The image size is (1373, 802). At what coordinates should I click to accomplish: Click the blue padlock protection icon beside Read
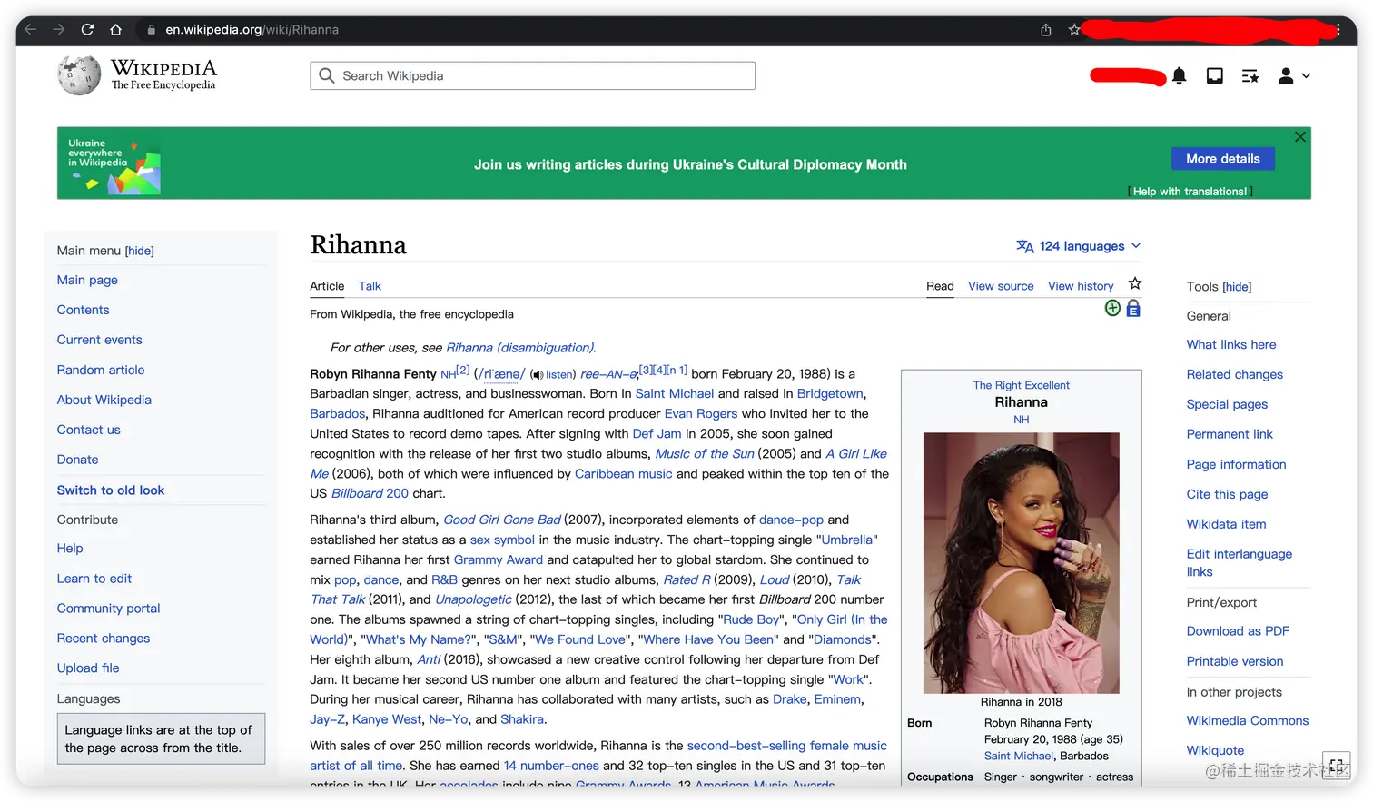(x=1132, y=309)
